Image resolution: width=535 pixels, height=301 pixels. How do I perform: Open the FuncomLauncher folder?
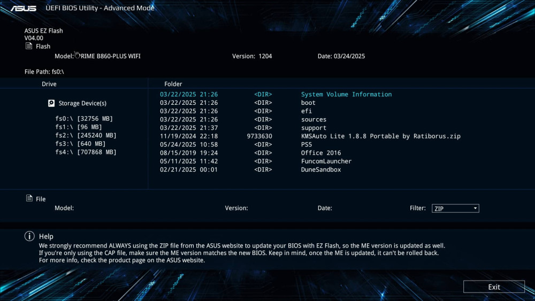pos(326,161)
